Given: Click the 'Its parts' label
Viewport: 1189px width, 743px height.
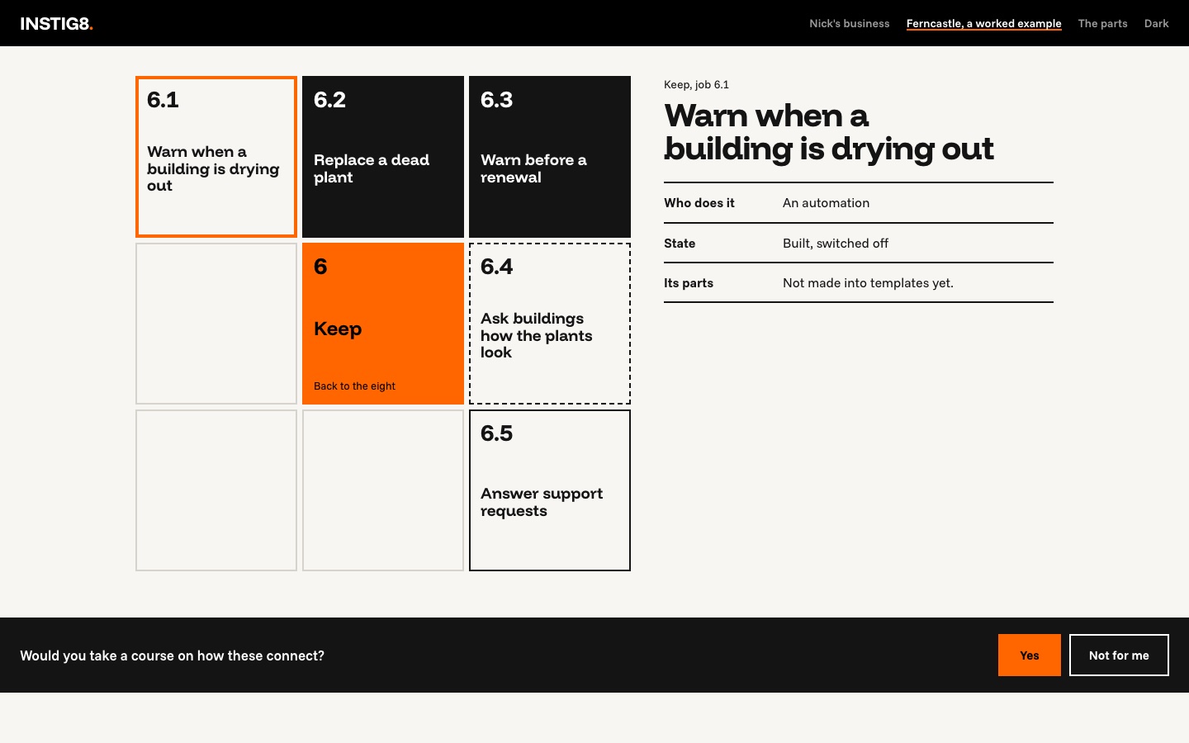Looking at the screenshot, I should point(689,283).
